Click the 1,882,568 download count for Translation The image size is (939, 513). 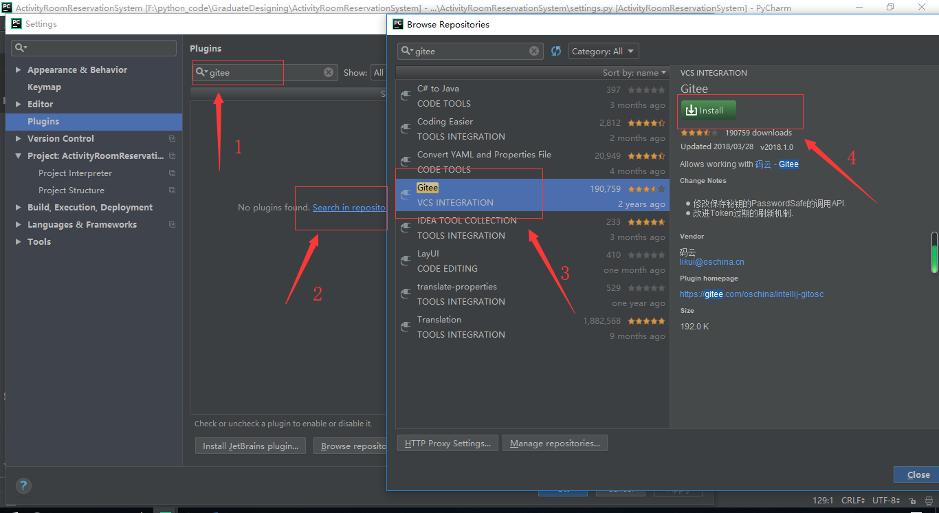tap(601, 320)
